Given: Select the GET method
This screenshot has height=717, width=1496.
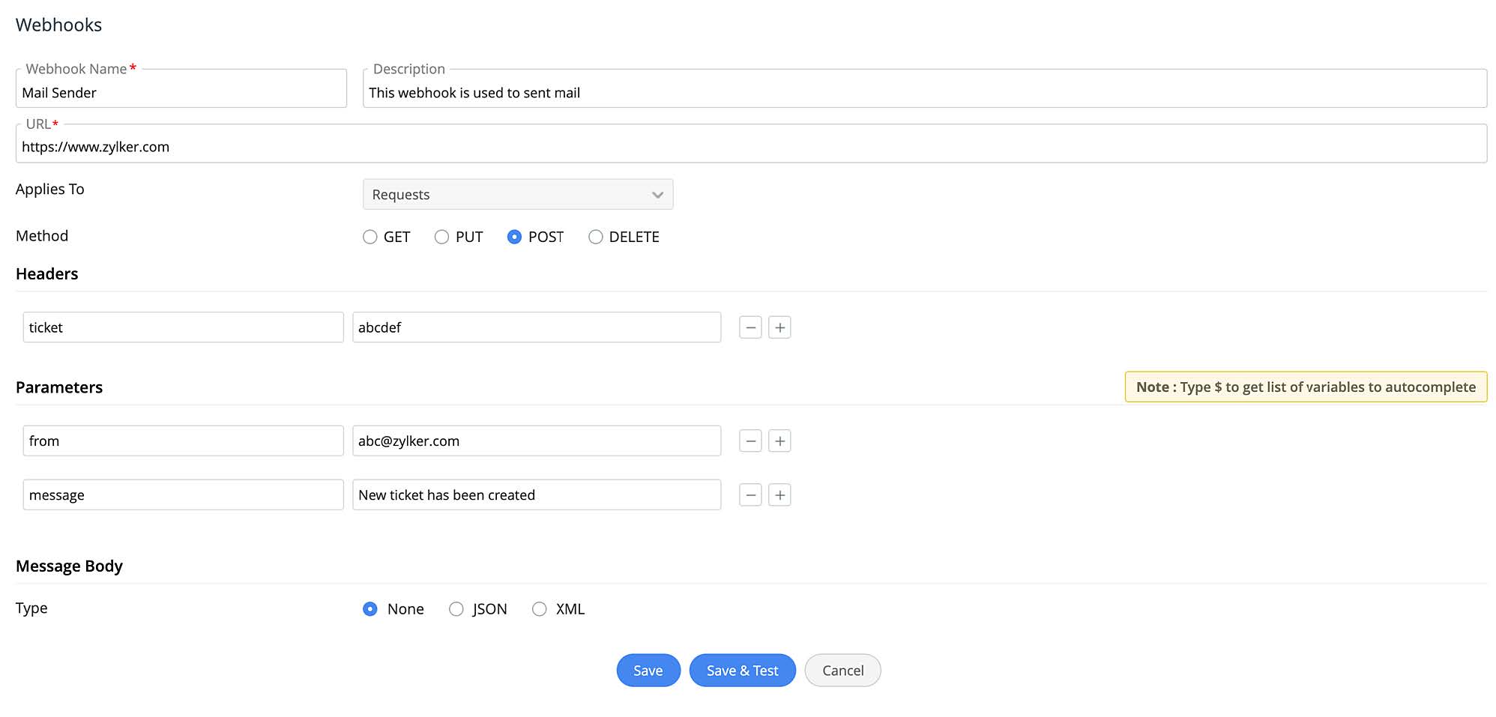Looking at the screenshot, I should point(370,237).
